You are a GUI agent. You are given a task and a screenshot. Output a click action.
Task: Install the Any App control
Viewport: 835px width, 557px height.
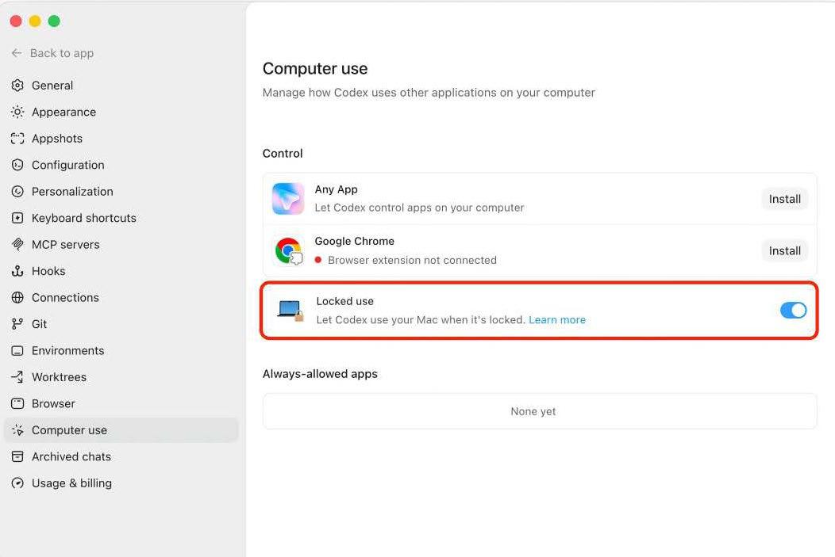784,199
